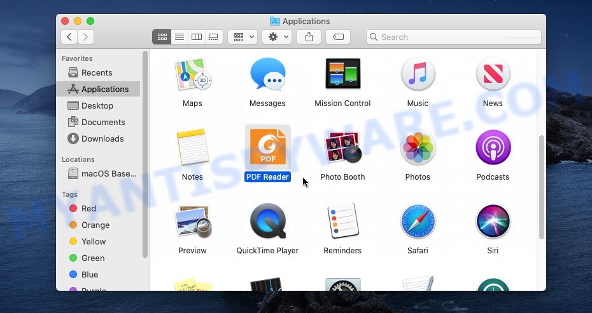Select the Preview app icon
This screenshot has height=313, width=592.
tap(192, 222)
